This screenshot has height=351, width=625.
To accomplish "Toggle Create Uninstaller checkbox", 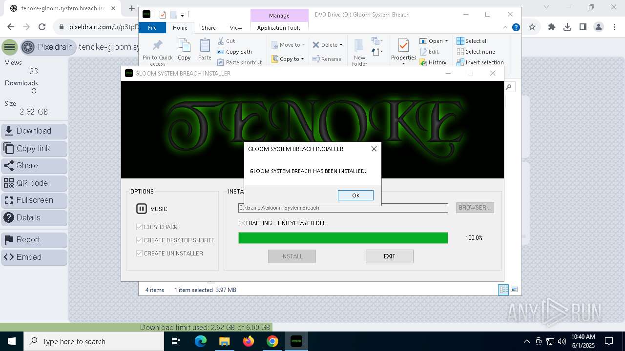I will tap(139, 253).
